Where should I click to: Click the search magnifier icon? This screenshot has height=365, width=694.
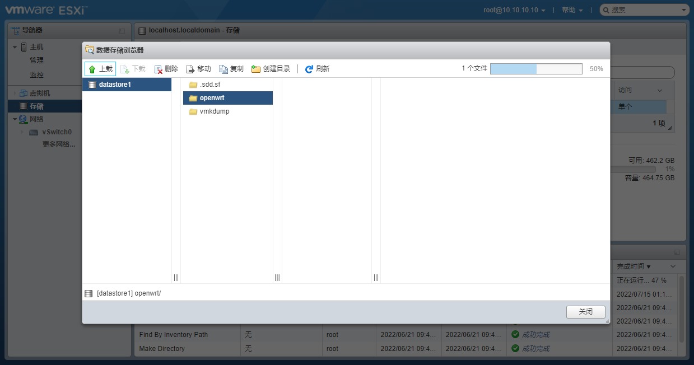(x=606, y=10)
